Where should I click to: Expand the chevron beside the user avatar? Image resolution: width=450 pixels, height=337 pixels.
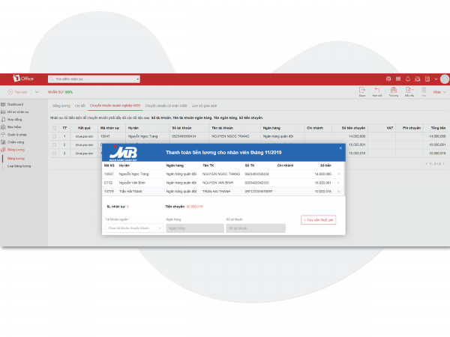point(436,79)
